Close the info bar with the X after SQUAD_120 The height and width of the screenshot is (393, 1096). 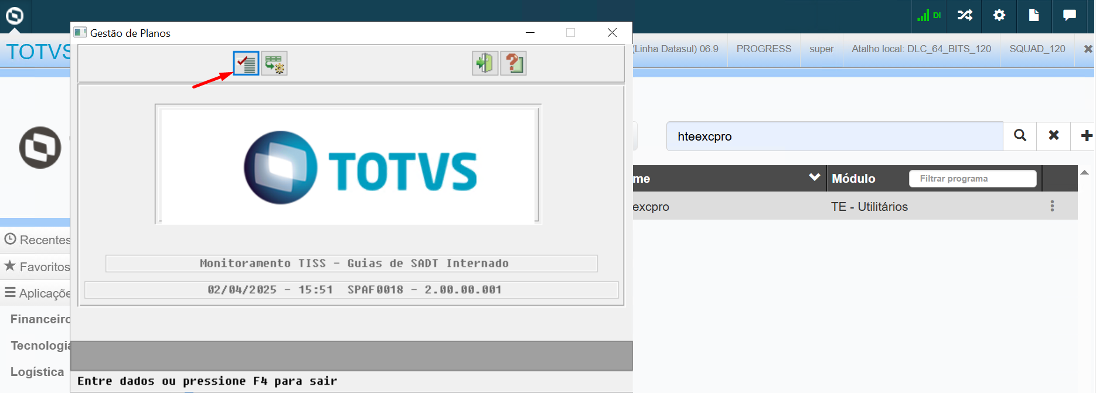tap(1088, 49)
